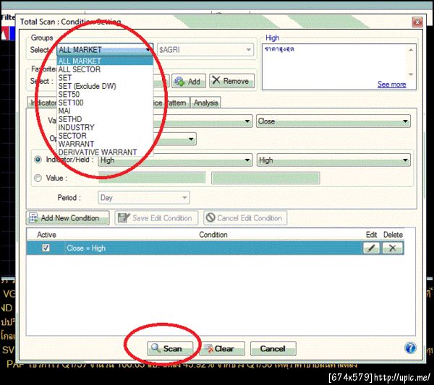Choose INDUSTRY in the groups list
This screenshot has height=385, width=434.
(x=105, y=127)
